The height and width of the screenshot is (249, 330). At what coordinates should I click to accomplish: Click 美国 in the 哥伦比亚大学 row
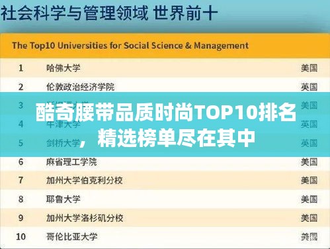coord(309,237)
